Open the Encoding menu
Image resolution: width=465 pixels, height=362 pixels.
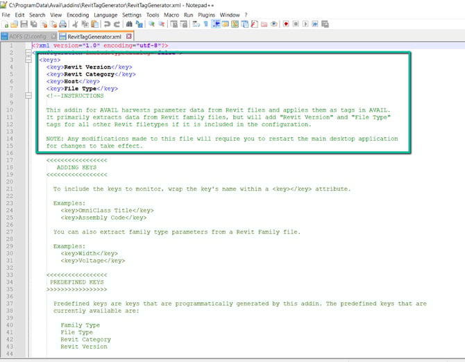[x=78, y=15]
